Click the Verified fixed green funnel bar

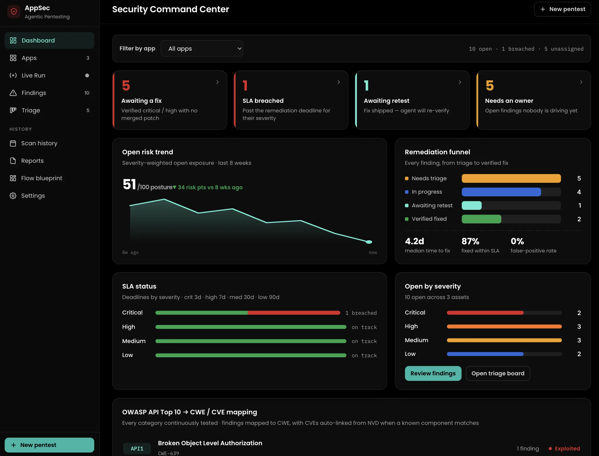[482, 219]
